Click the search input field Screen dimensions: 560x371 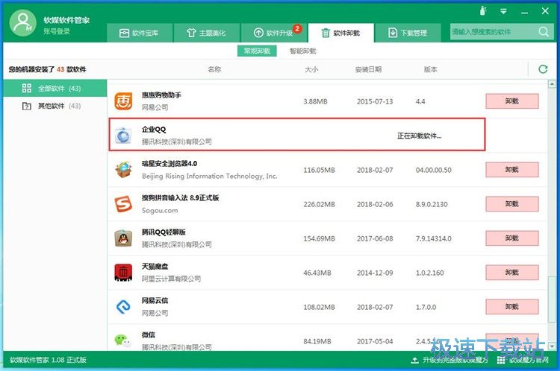click(493, 32)
